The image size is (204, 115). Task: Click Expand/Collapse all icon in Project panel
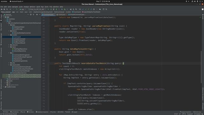33,15
